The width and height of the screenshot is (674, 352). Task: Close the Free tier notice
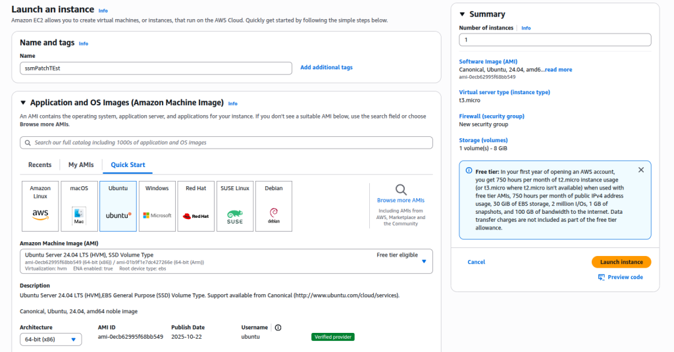(641, 170)
